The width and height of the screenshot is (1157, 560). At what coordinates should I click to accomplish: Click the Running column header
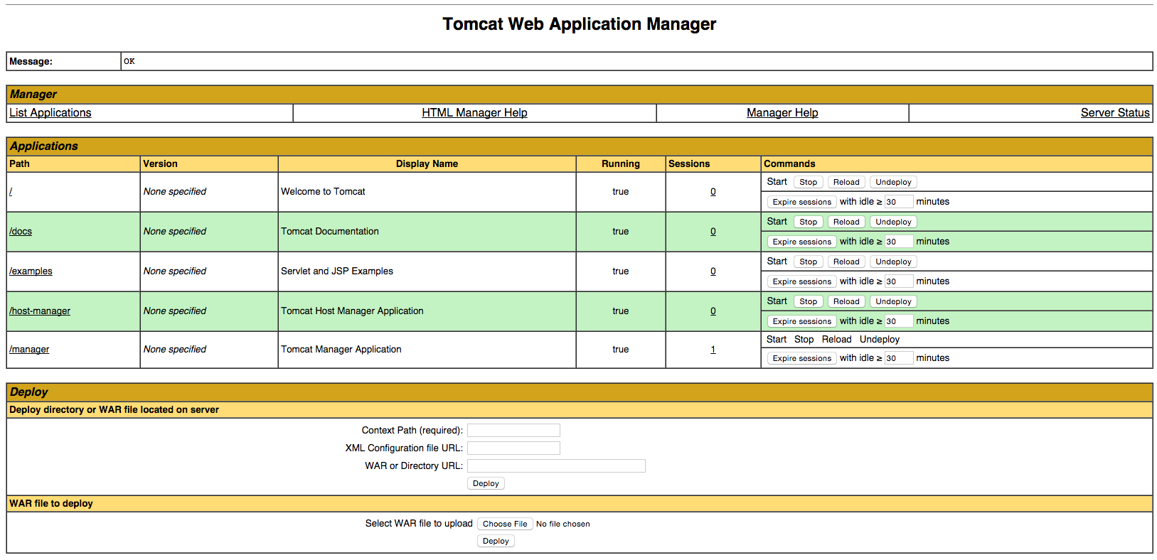pyautogui.click(x=621, y=164)
